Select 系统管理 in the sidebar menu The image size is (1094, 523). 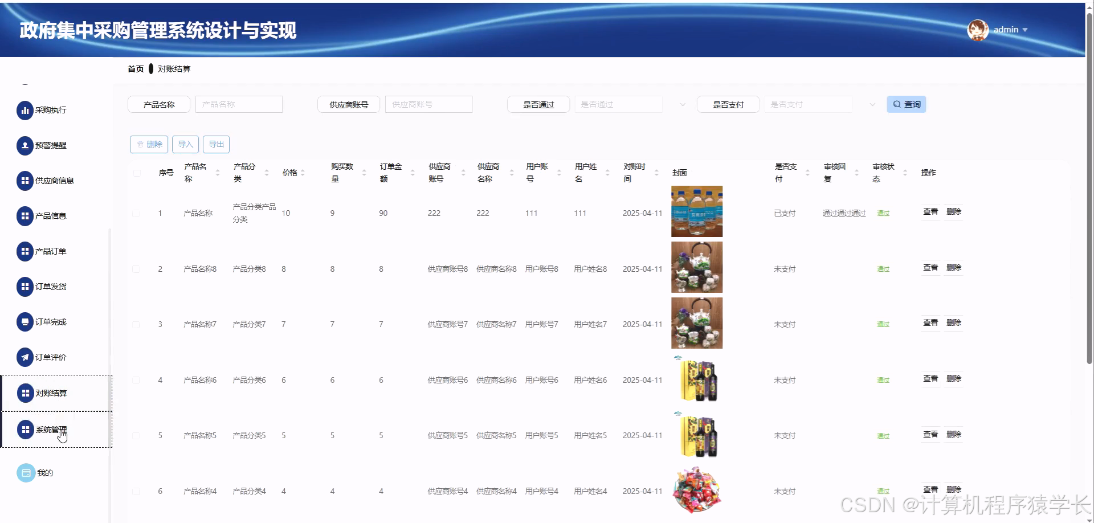50,429
